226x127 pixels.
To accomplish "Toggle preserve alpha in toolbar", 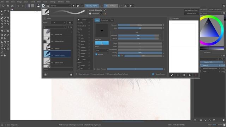I will pyautogui.click(x=78, y=6).
